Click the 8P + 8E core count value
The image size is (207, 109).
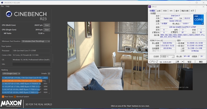186,56
